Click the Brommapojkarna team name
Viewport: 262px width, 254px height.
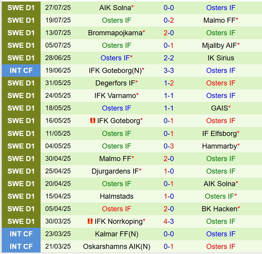pyautogui.click(x=115, y=33)
